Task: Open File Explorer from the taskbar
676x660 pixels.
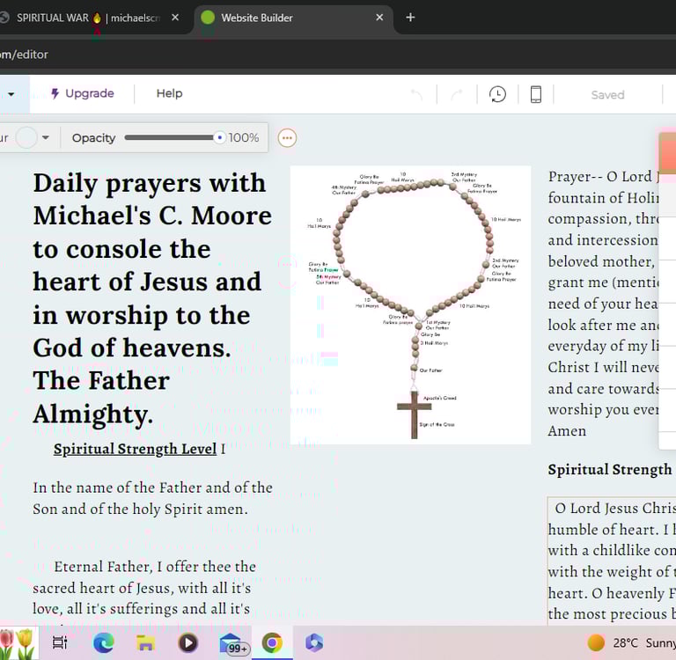Action: tap(146, 642)
